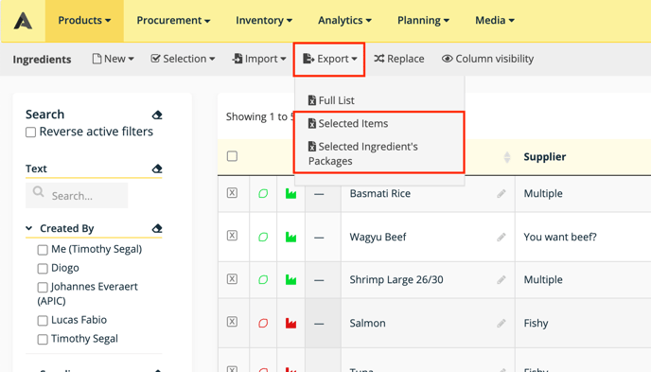Click the Ingredients page title
651x372 pixels.
[x=42, y=60]
